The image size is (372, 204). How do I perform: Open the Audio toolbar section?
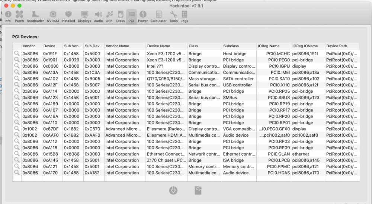tap(98, 17)
